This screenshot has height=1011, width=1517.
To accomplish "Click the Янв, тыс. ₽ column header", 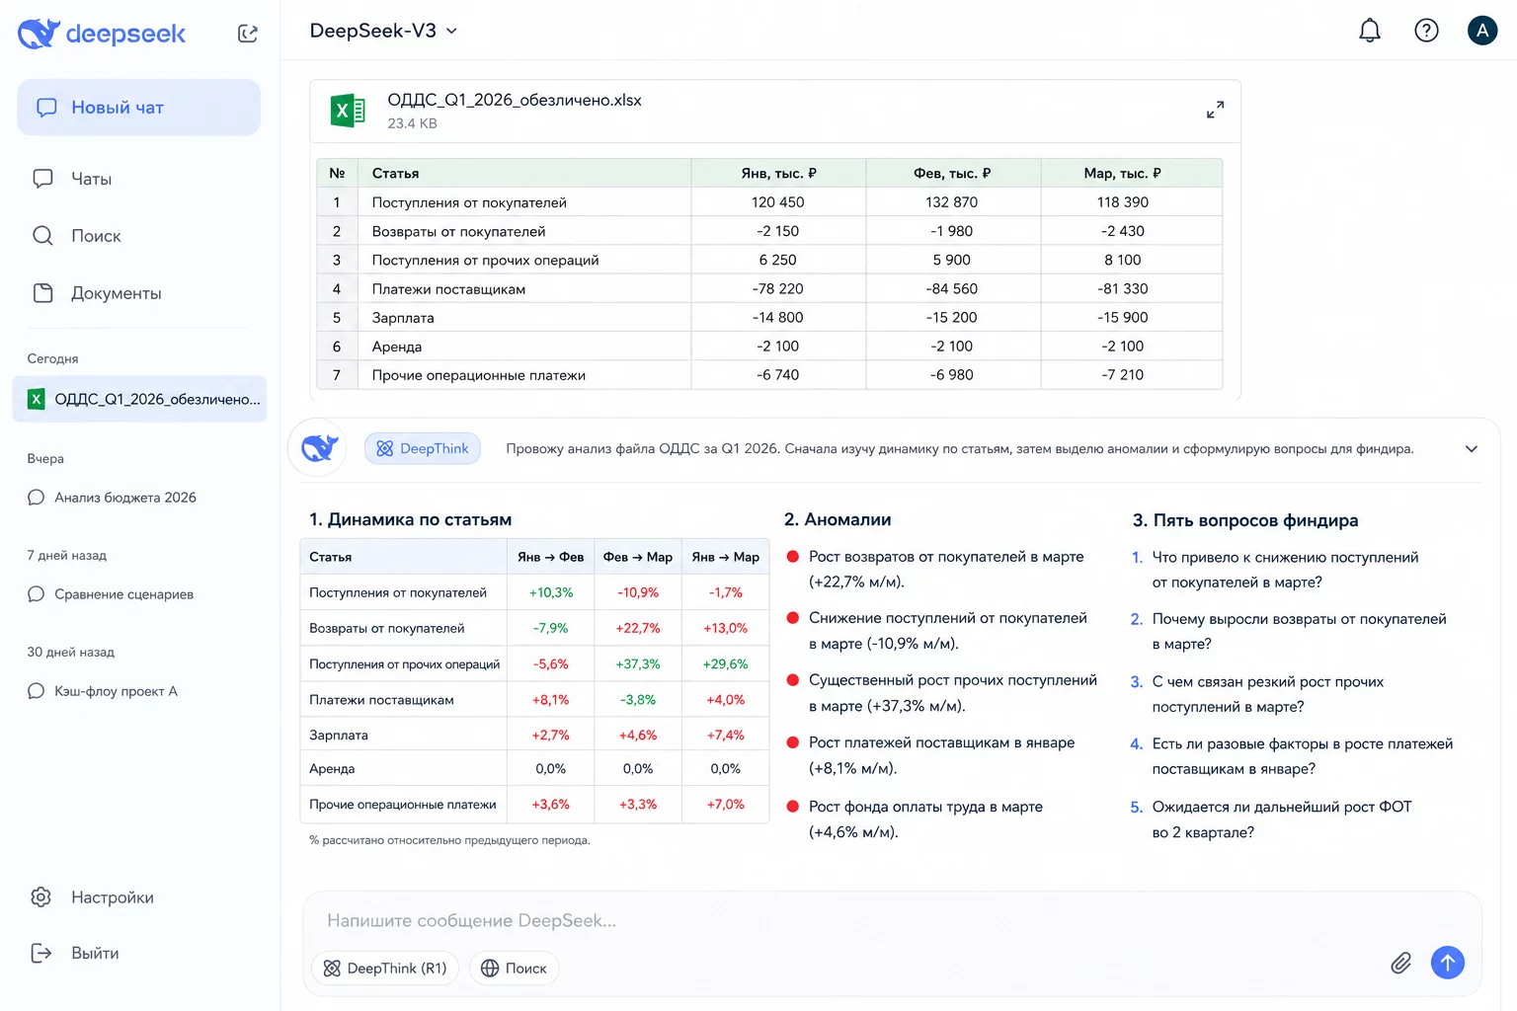I will coord(778,173).
